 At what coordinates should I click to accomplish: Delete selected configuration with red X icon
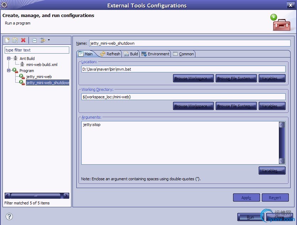pyautogui.click(x=23, y=40)
